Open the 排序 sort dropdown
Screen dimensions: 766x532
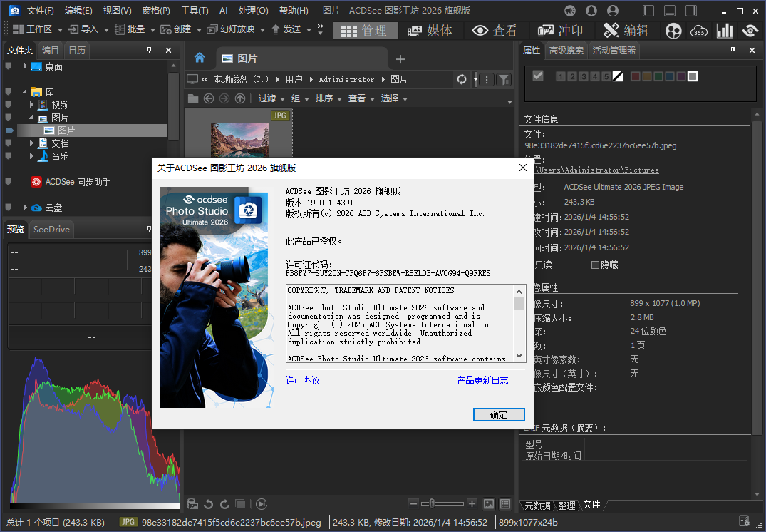tap(328, 98)
